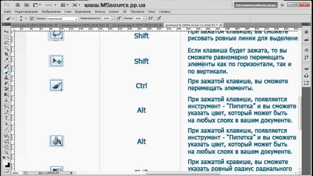Open the Character panel icon in the right dock
This screenshot has width=313, height=176.
pyautogui.click(x=307, y=50)
